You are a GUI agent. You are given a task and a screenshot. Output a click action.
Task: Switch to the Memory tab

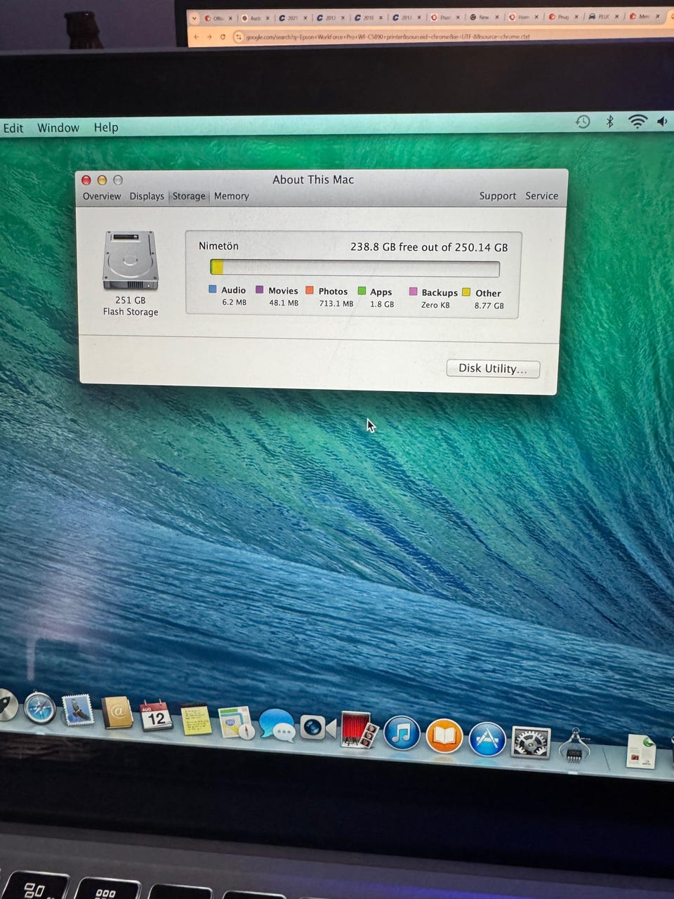point(232,196)
